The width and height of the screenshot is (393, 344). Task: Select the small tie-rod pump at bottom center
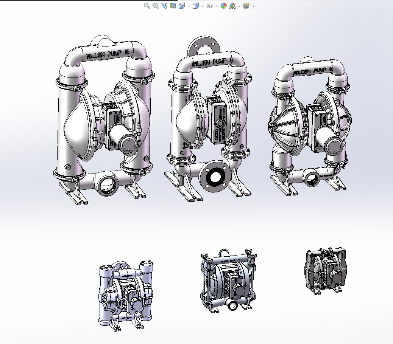(x=229, y=281)
